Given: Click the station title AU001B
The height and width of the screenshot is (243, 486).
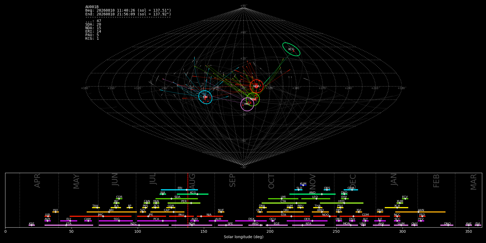Looking at the screenshot, I should click(92, 7).
